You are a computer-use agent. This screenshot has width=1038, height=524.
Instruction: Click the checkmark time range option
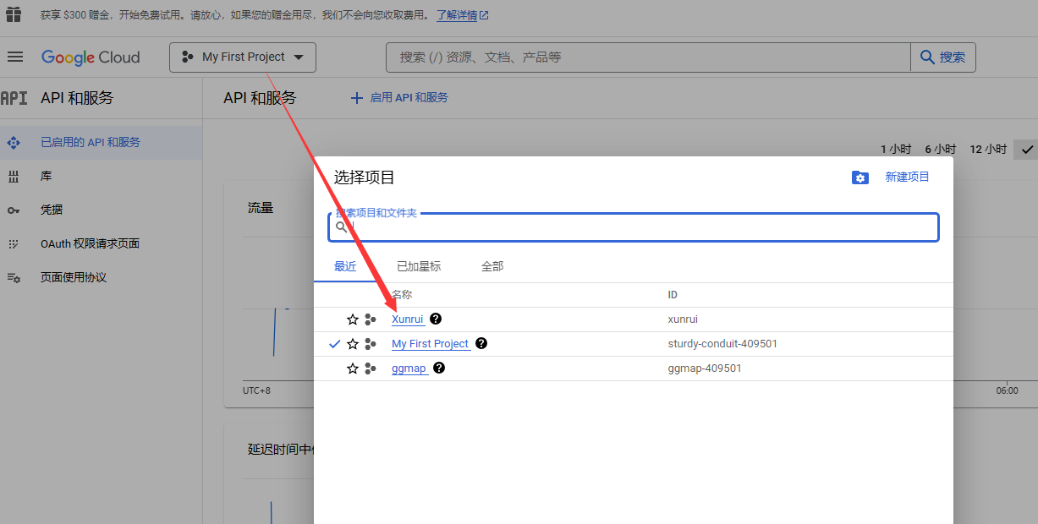click(x=1027, y=149)
